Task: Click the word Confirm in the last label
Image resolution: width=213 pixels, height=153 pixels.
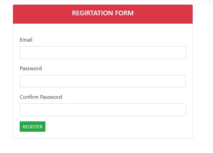Action: tap(29, 97)
